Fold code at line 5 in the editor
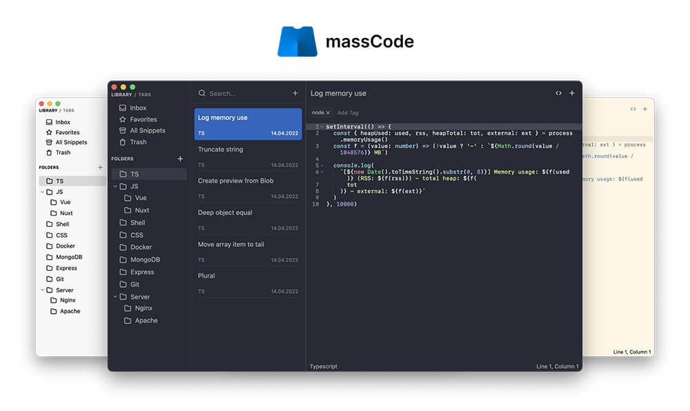 322,166
